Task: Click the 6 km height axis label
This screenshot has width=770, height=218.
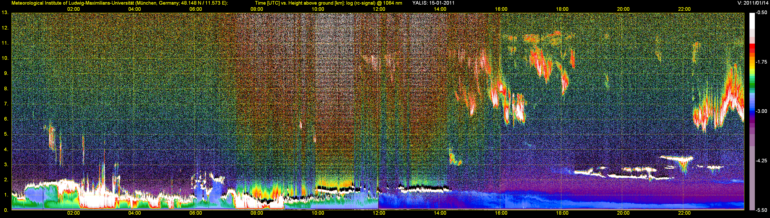Action: coord(6,119)
